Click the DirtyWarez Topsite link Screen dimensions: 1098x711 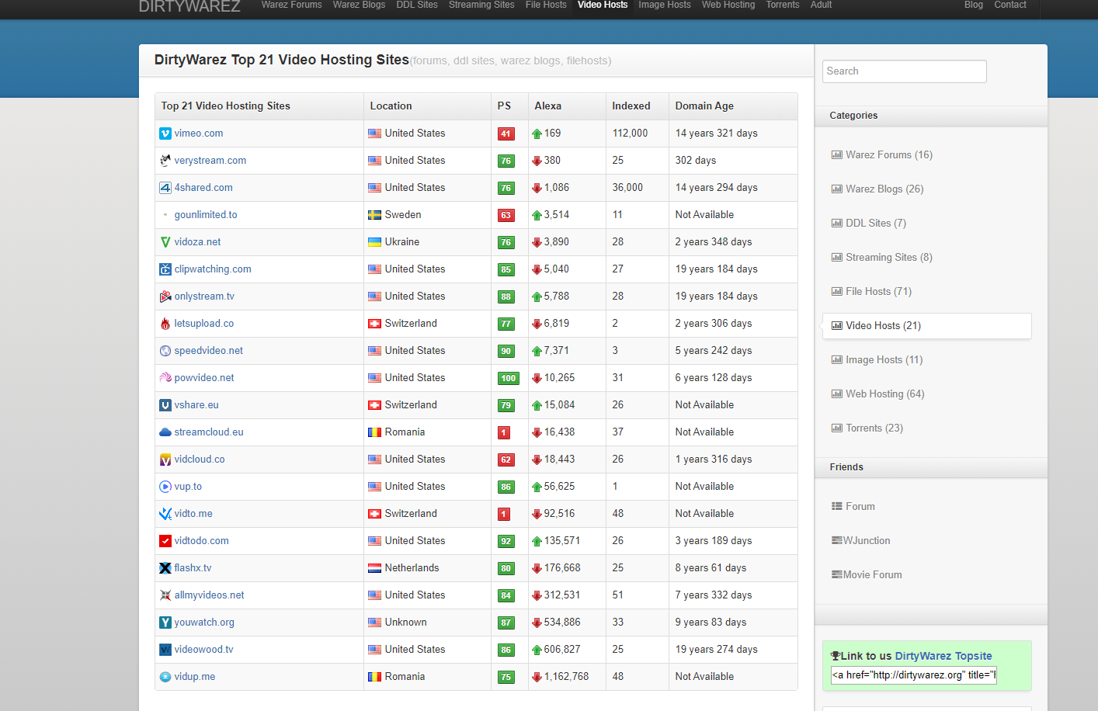(943, 656)
